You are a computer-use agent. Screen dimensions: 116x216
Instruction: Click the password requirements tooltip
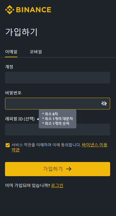pyautogui.click(x=58, y=119)
